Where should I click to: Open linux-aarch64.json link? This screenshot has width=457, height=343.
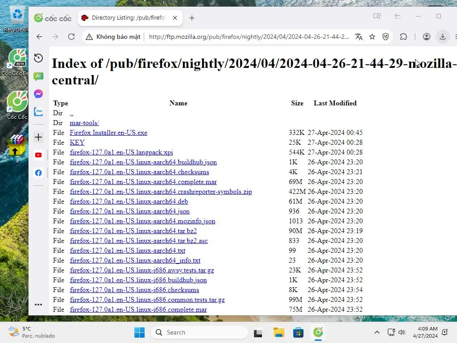coord(130,211)
